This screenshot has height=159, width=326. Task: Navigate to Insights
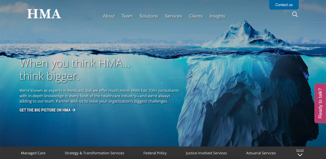(x=217, y=16)
